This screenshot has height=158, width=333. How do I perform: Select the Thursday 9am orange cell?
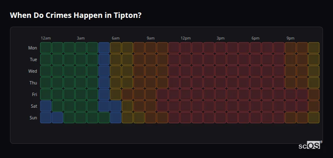pos(151,83)
